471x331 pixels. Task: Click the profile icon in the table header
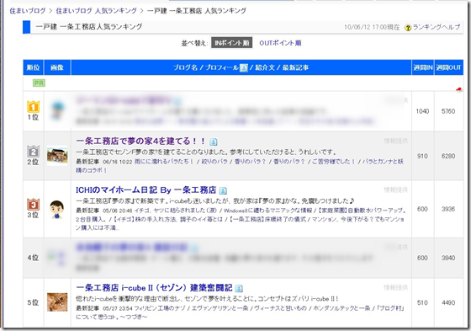click(244, 67)
